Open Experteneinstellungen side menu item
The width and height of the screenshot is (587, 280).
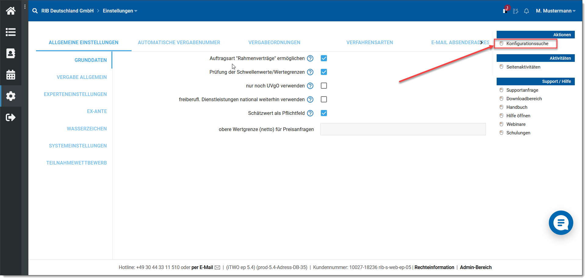coord(75,94)
